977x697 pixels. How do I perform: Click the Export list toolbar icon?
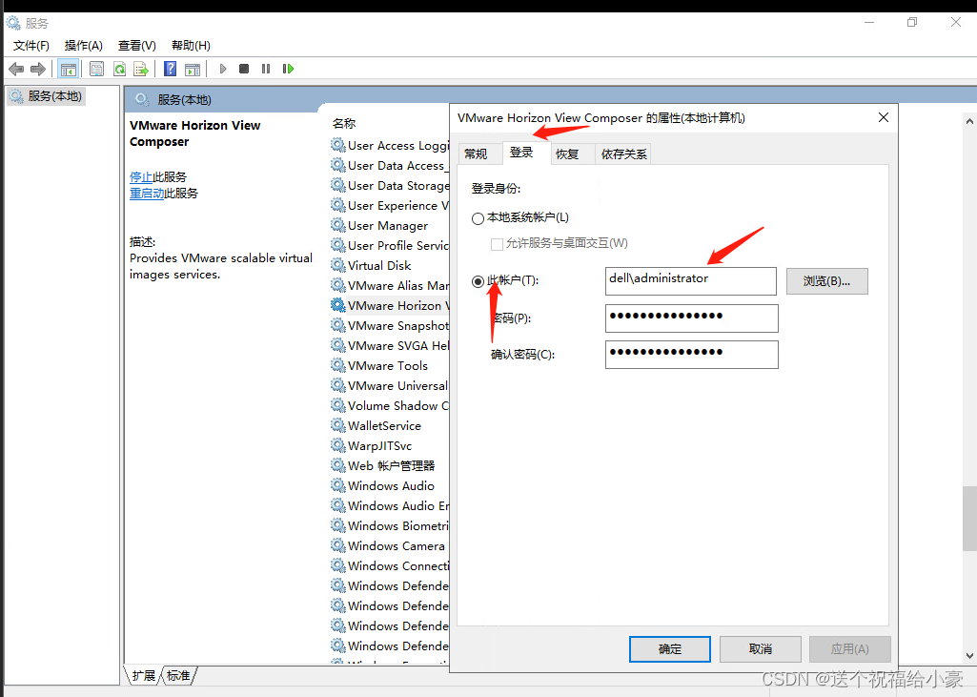141,69
